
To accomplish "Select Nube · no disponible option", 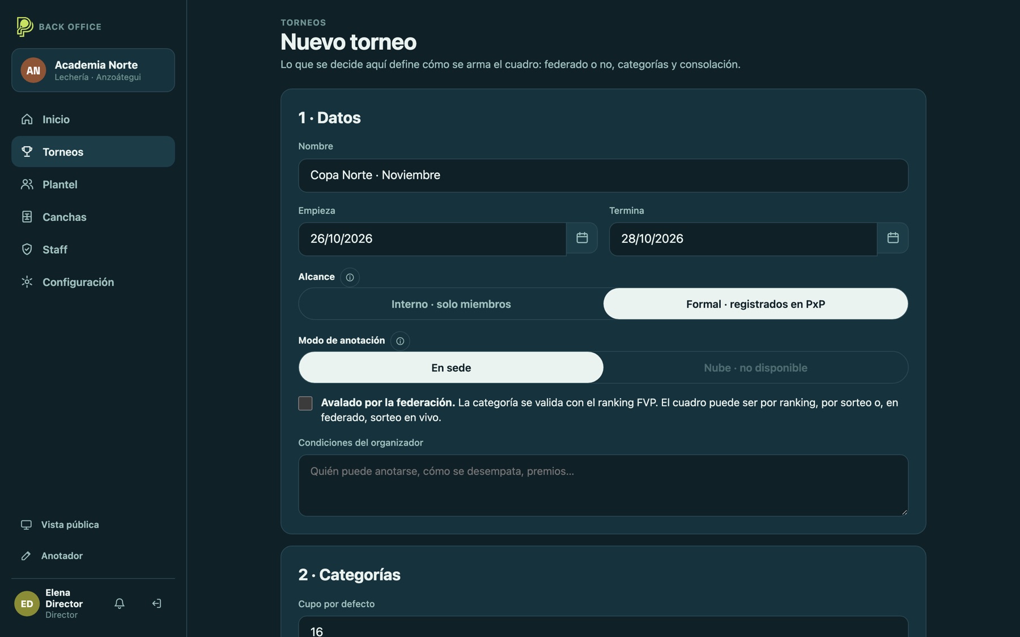I will click(x=755, y=367).
